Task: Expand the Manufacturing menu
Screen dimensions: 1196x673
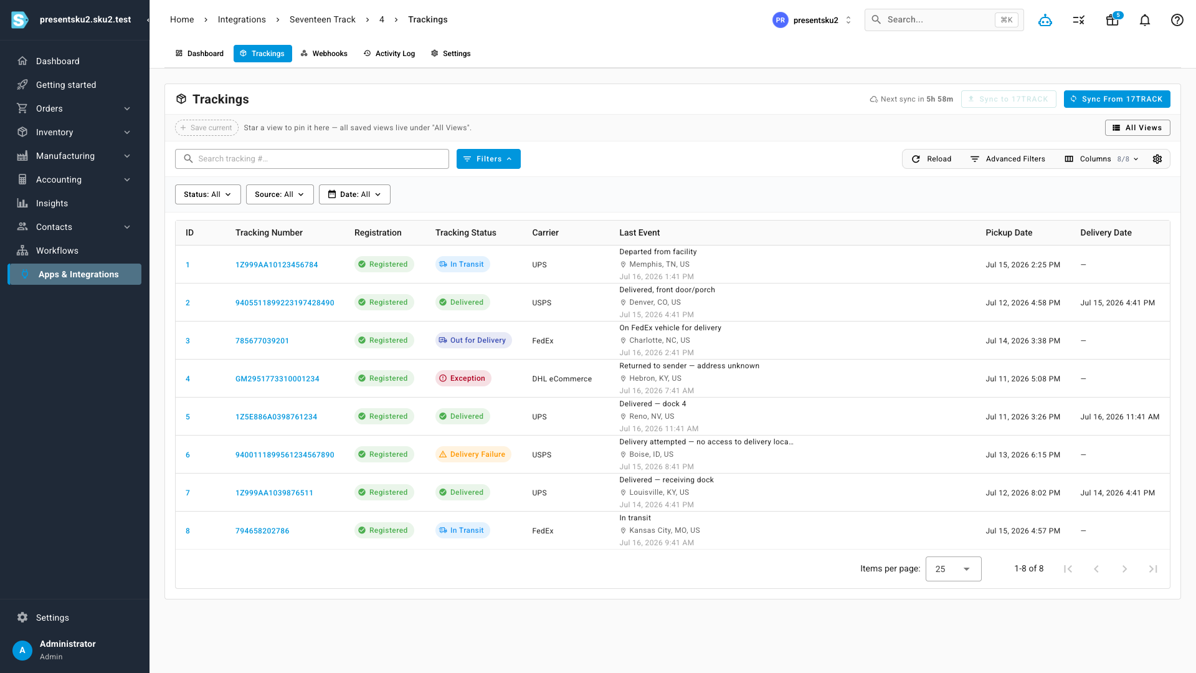Action: click(75, 156)
